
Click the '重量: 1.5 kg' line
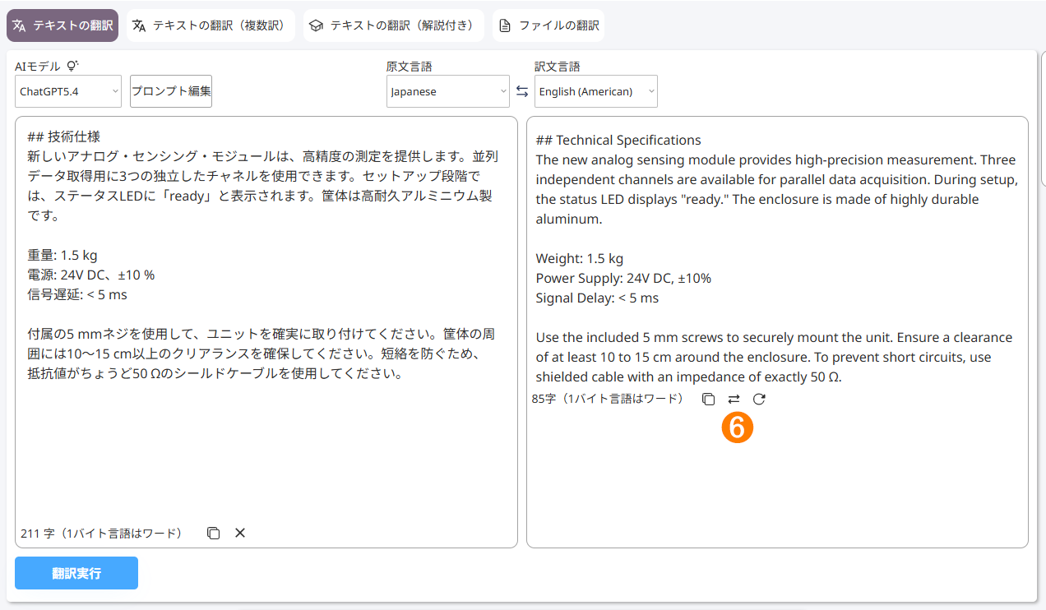pos(62,255)
